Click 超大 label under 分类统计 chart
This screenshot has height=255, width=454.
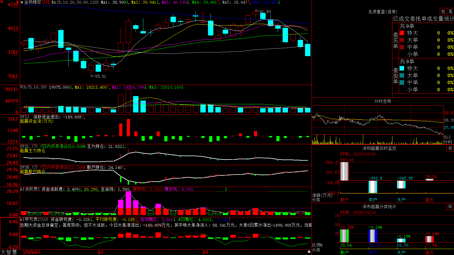[x=430, y=252]
